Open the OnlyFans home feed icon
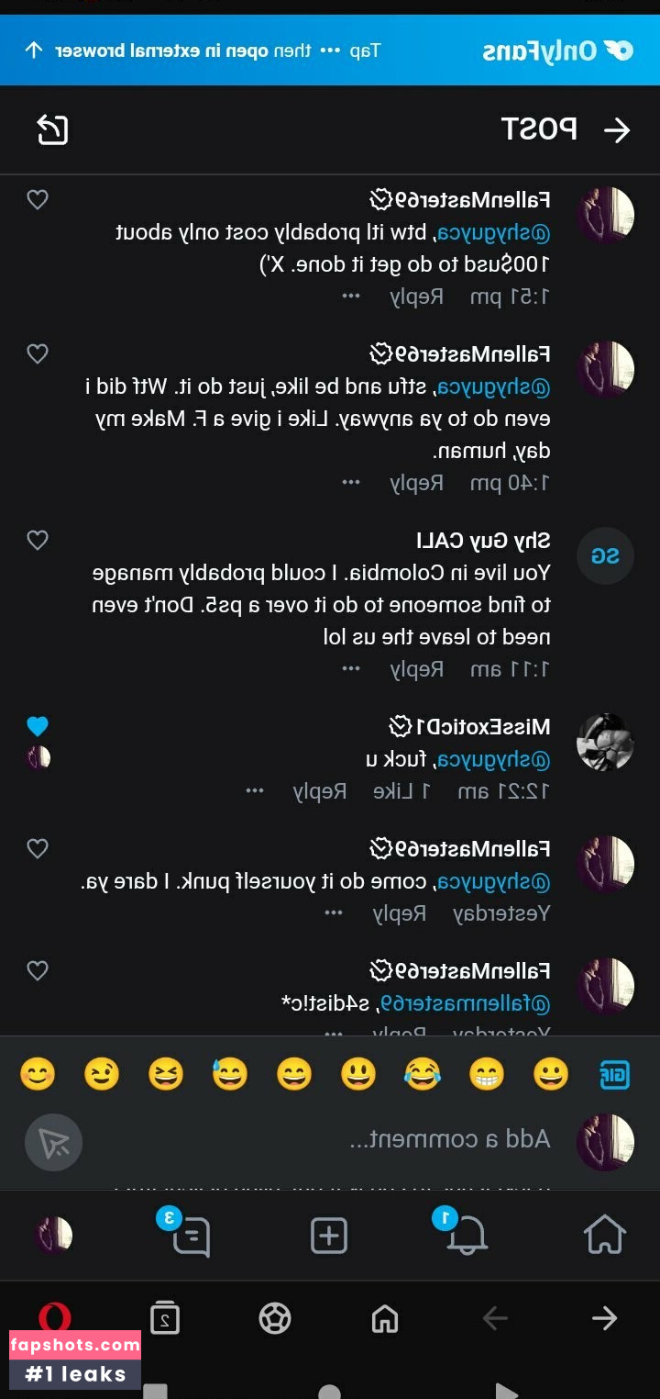 [x=604, y=1235]
